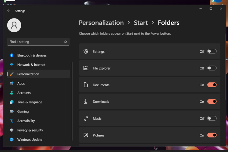This screenshot has width=228, height=152.
Task: Enable the Settings folder toggle
Action: [212, 51]
